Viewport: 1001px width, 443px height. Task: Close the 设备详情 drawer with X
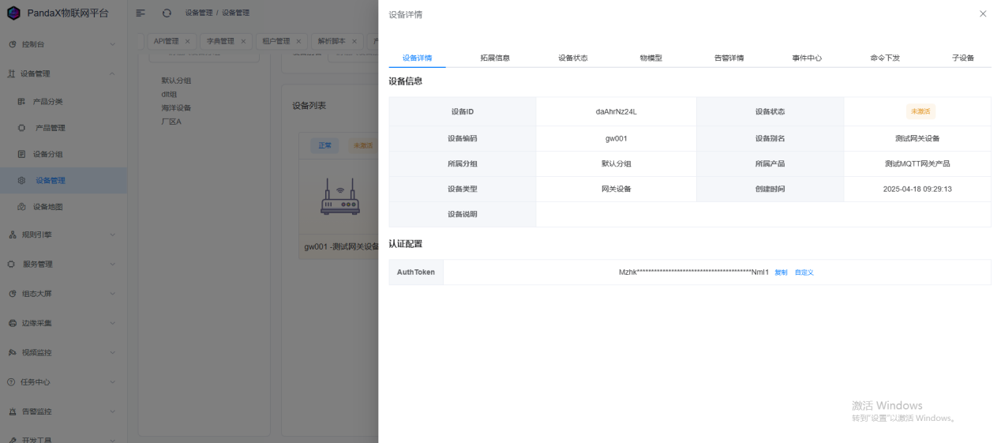pyautogui.click(x=983, y=14)
